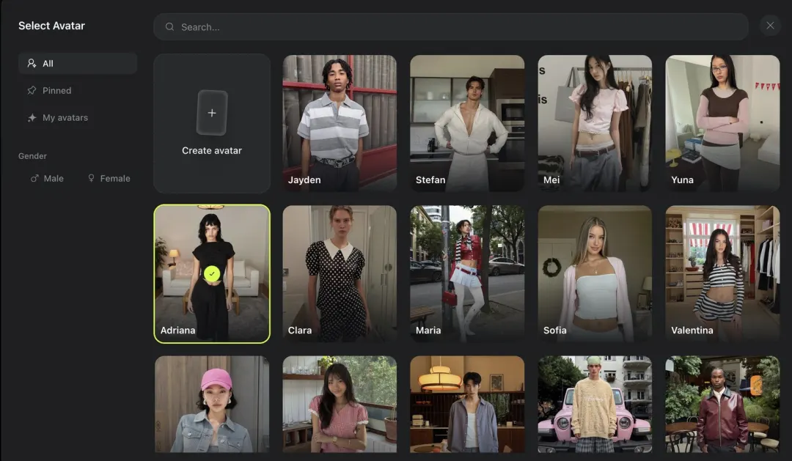The height and width of the screenshot is (461, 792).
Task: Select the Yuna avatar
Action: [722, 123]
